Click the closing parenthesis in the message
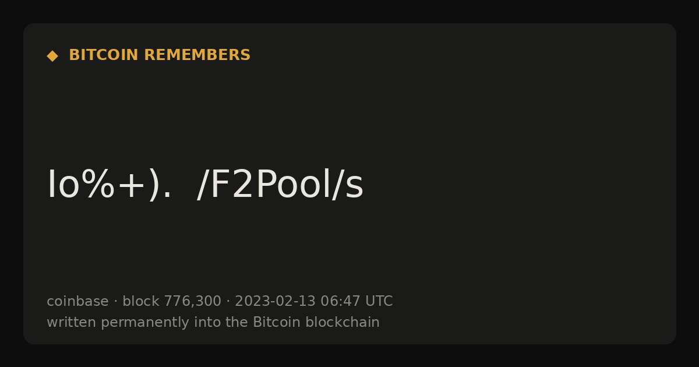This screenshot has width=699, height=367. pyautogui.click(x=153, y=185)
